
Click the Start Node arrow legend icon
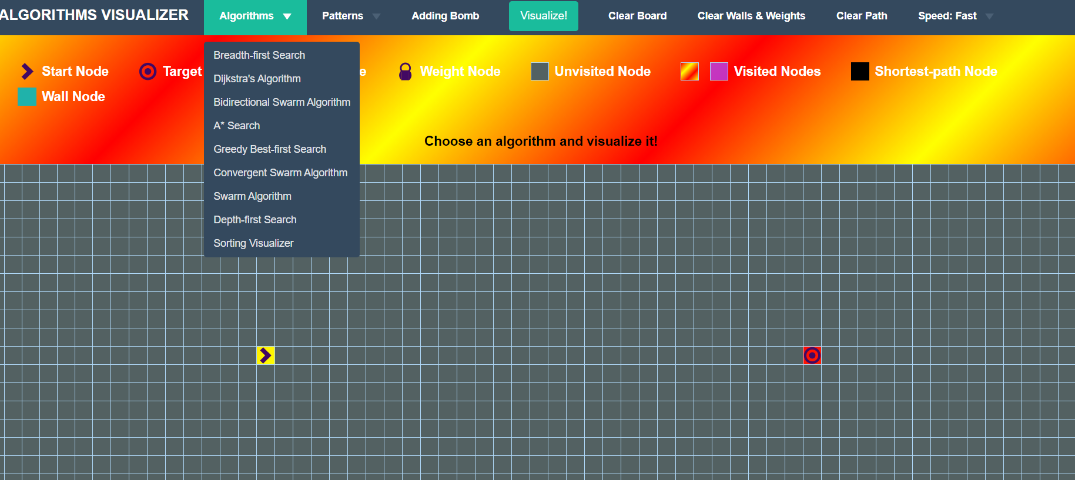[27, 71]
